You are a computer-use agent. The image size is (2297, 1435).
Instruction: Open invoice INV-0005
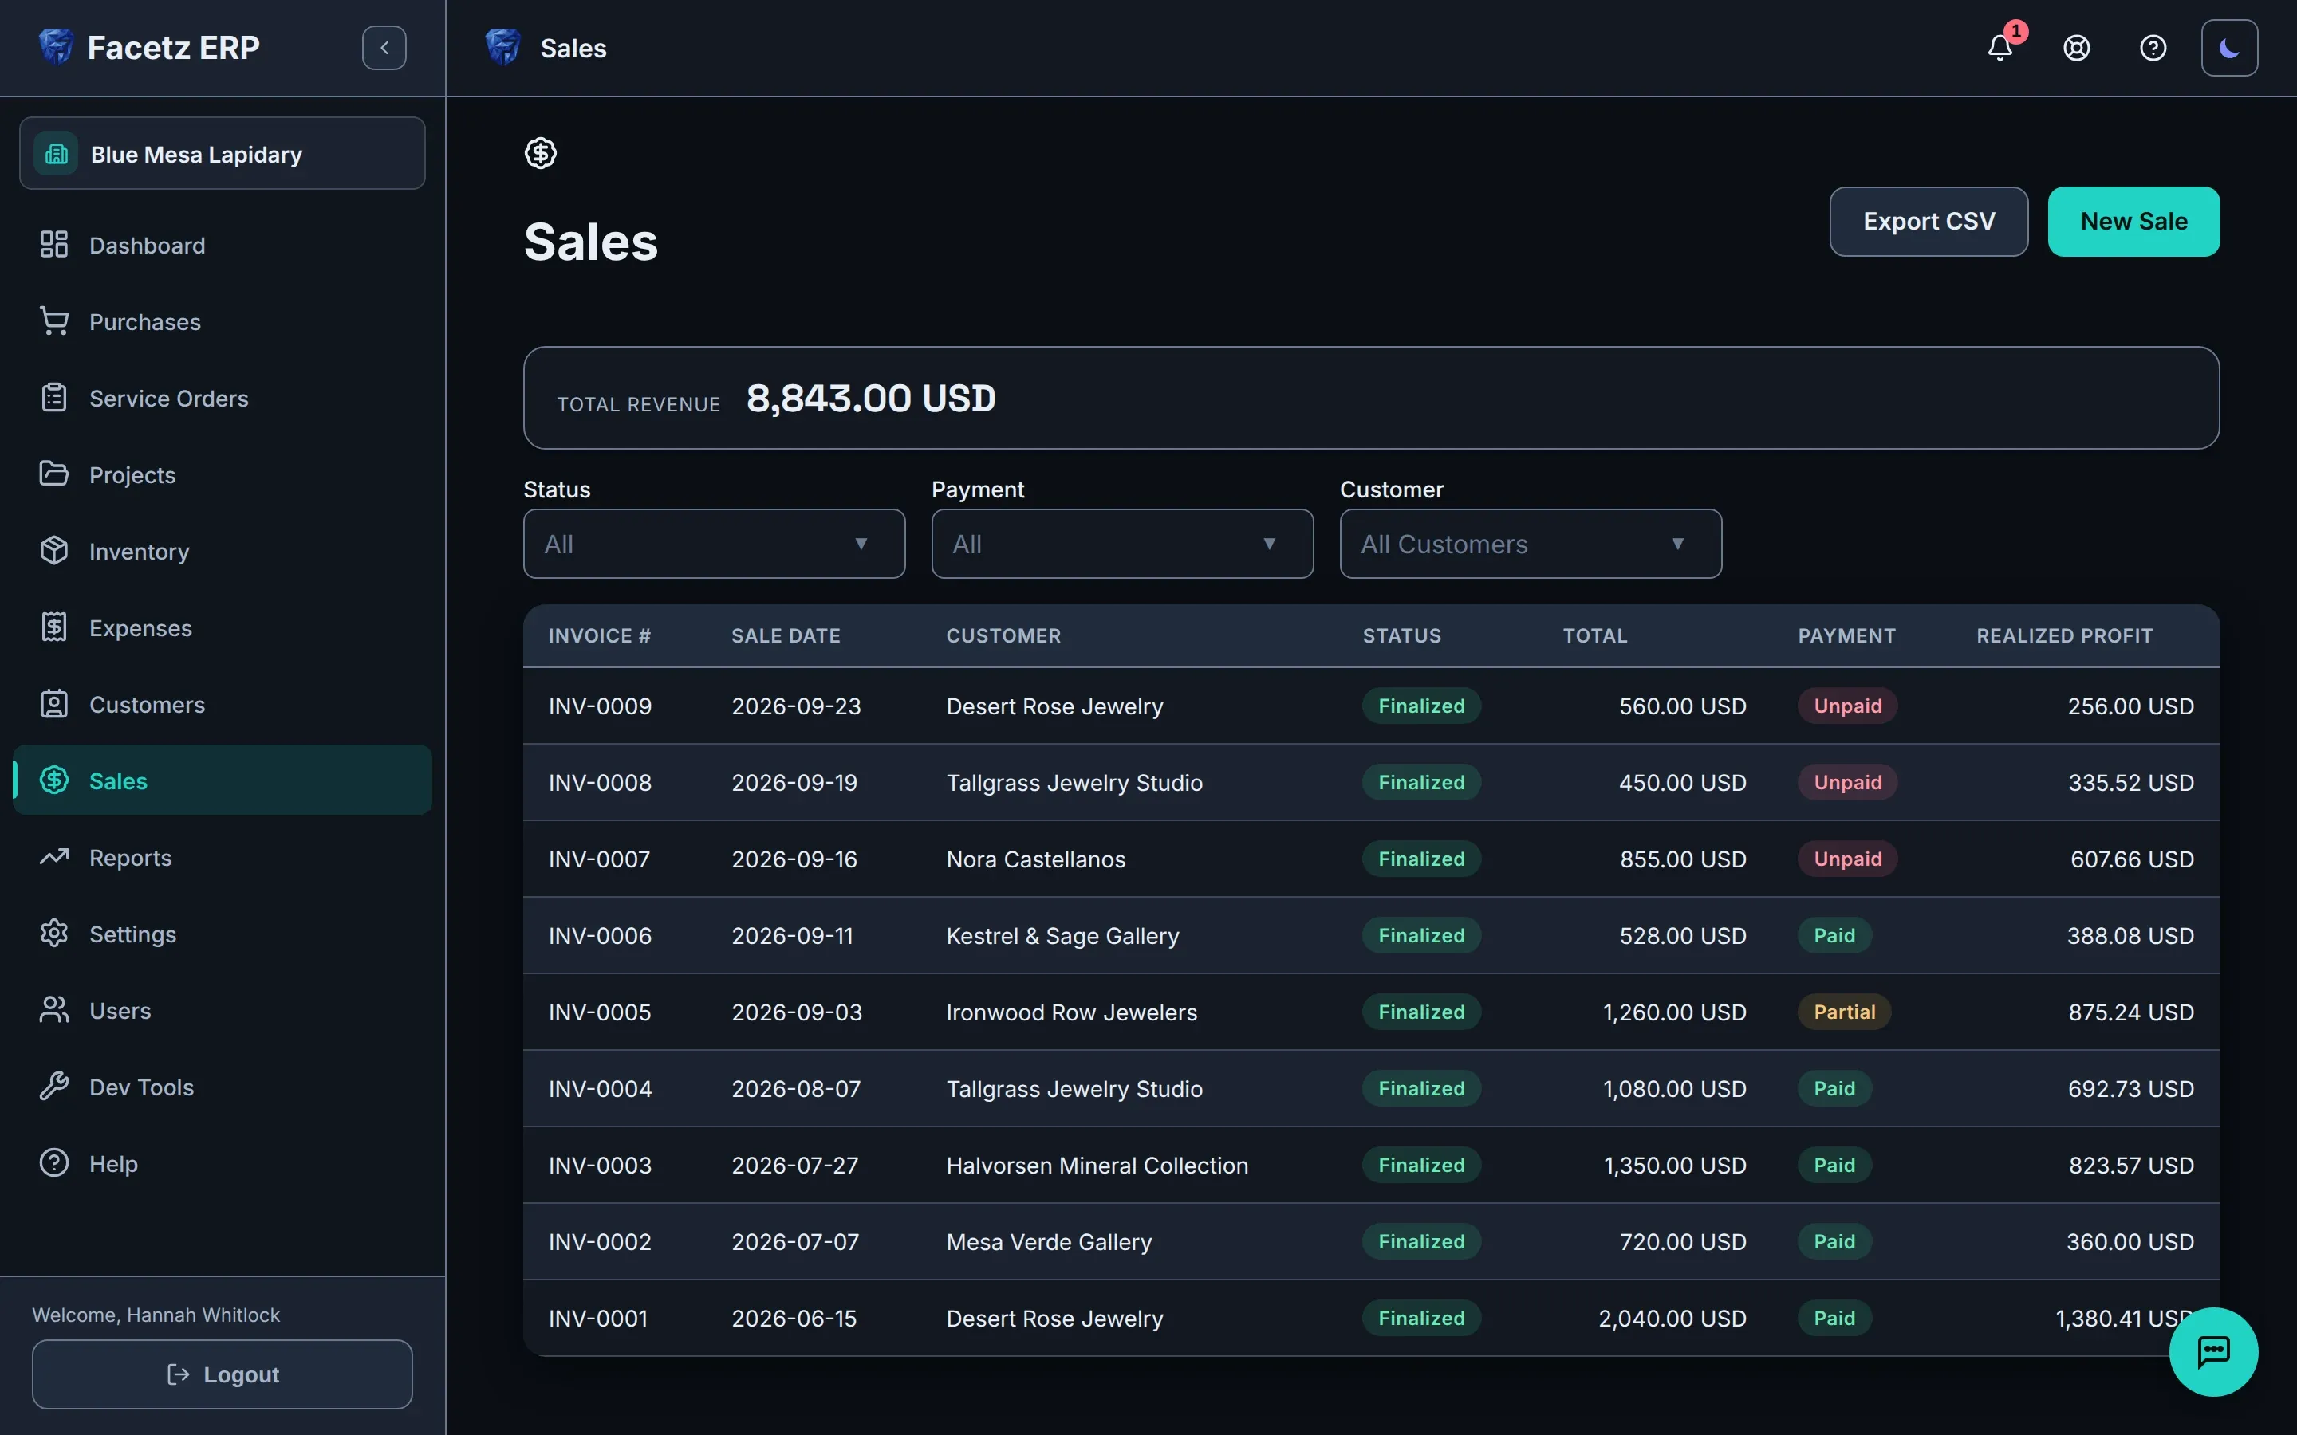point(600,1012)
